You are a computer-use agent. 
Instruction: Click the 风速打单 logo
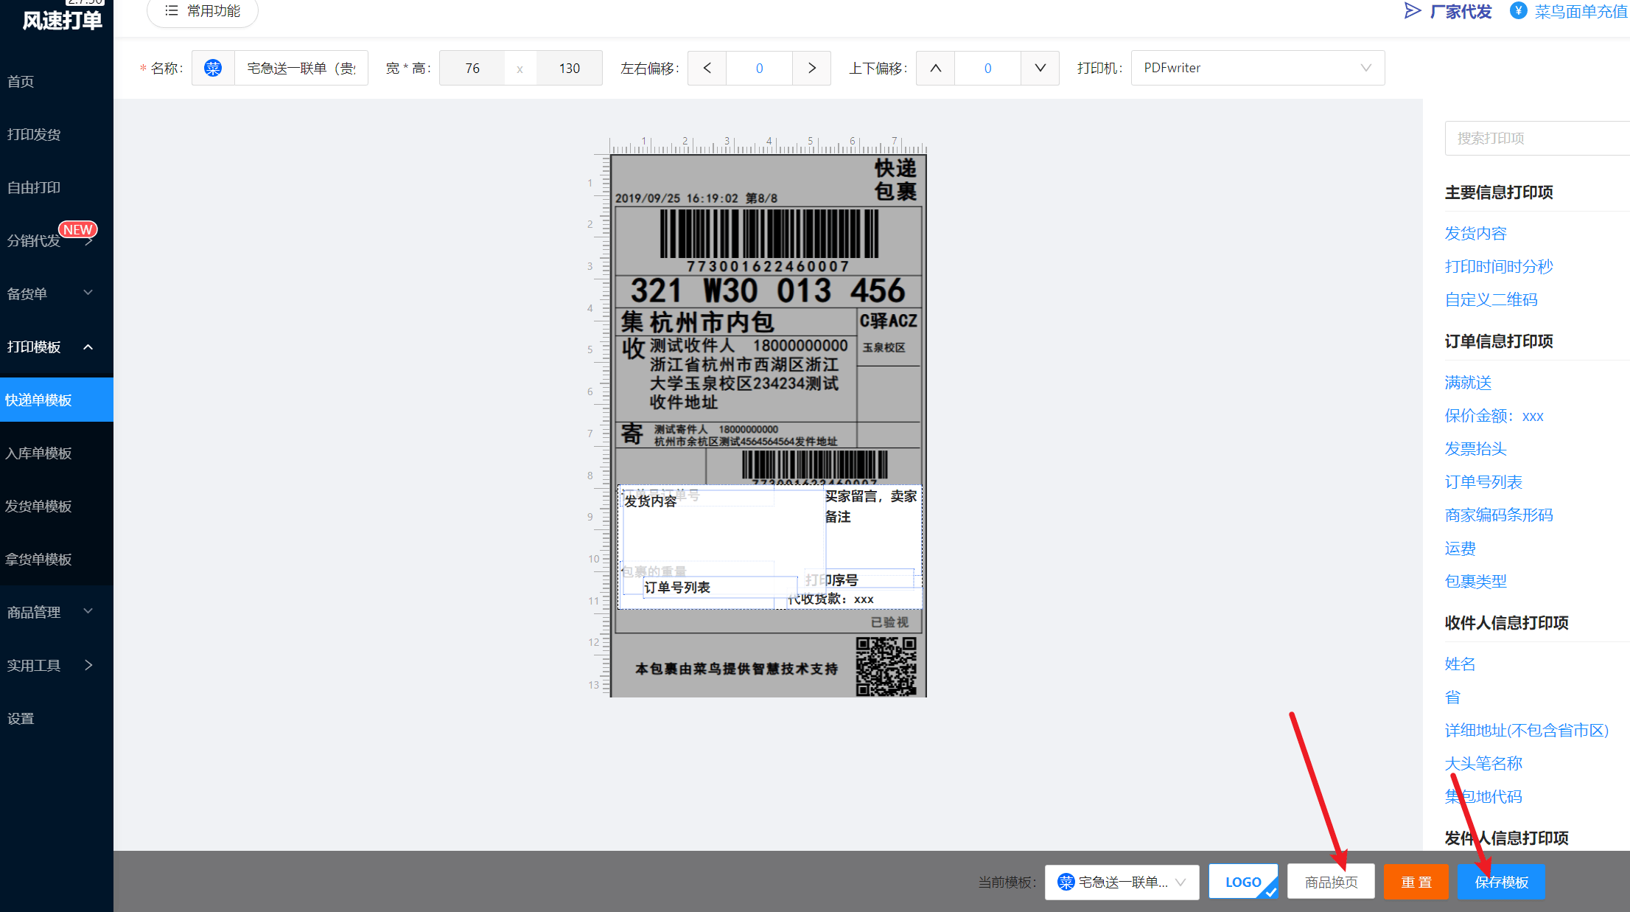click(x=62, y=21)
